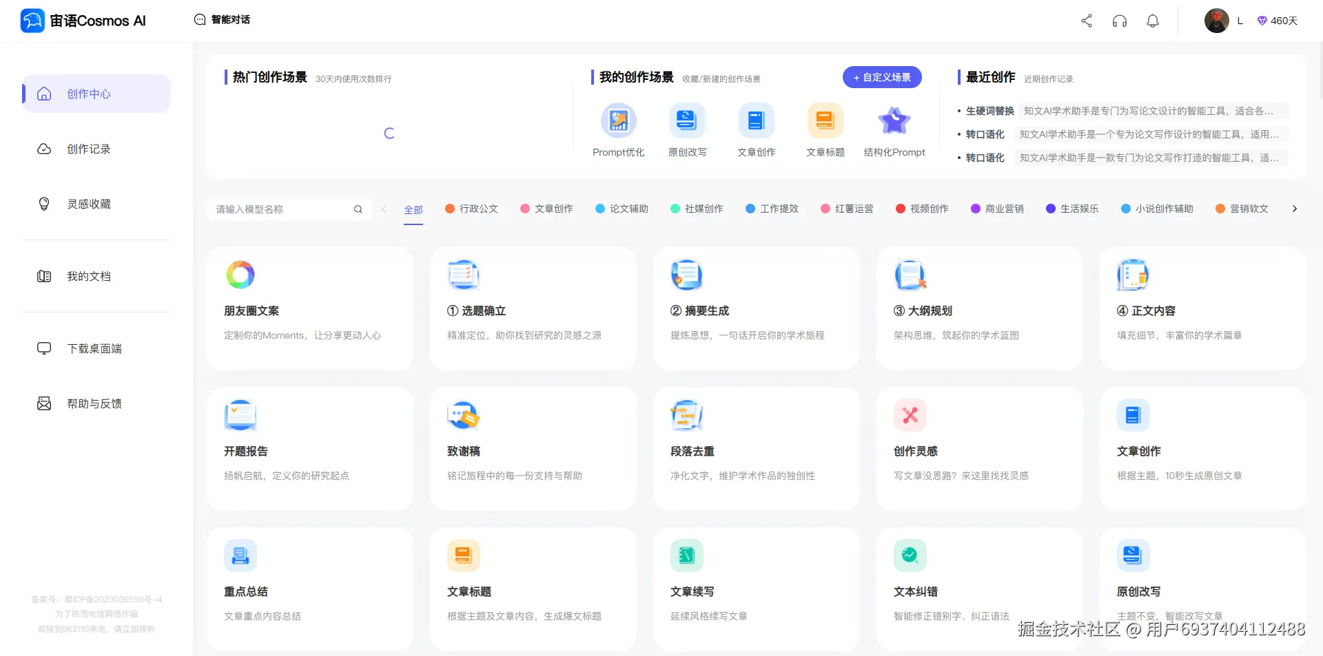This screenshot has height=656, width=1323.
Task: Select the 视频创作 category tab
Action: tap(923, 209)
